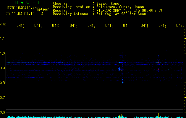Click the HROFFT title text
Image resolution: width=186 pixels, height=118 pixels.
(x=30, y=2)
